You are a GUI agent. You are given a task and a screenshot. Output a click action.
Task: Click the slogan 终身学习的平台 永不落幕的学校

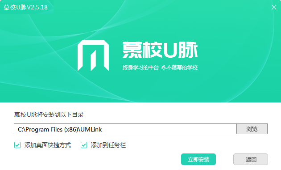coord(160,68)
